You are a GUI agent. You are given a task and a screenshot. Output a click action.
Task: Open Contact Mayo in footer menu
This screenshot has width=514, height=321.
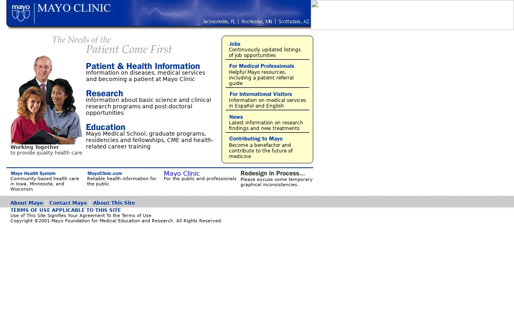point(68,203)
